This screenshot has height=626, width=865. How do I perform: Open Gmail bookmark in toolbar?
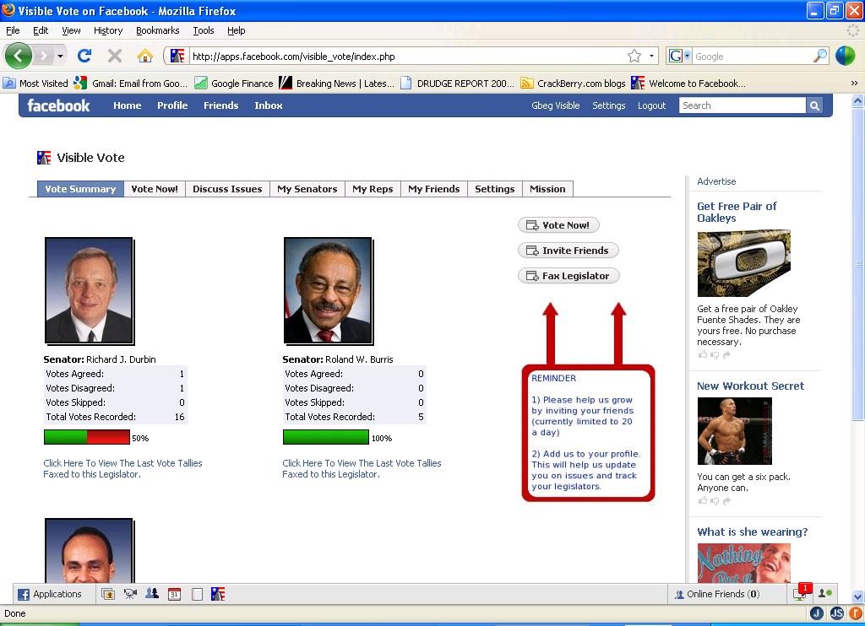tap(131, 84)
